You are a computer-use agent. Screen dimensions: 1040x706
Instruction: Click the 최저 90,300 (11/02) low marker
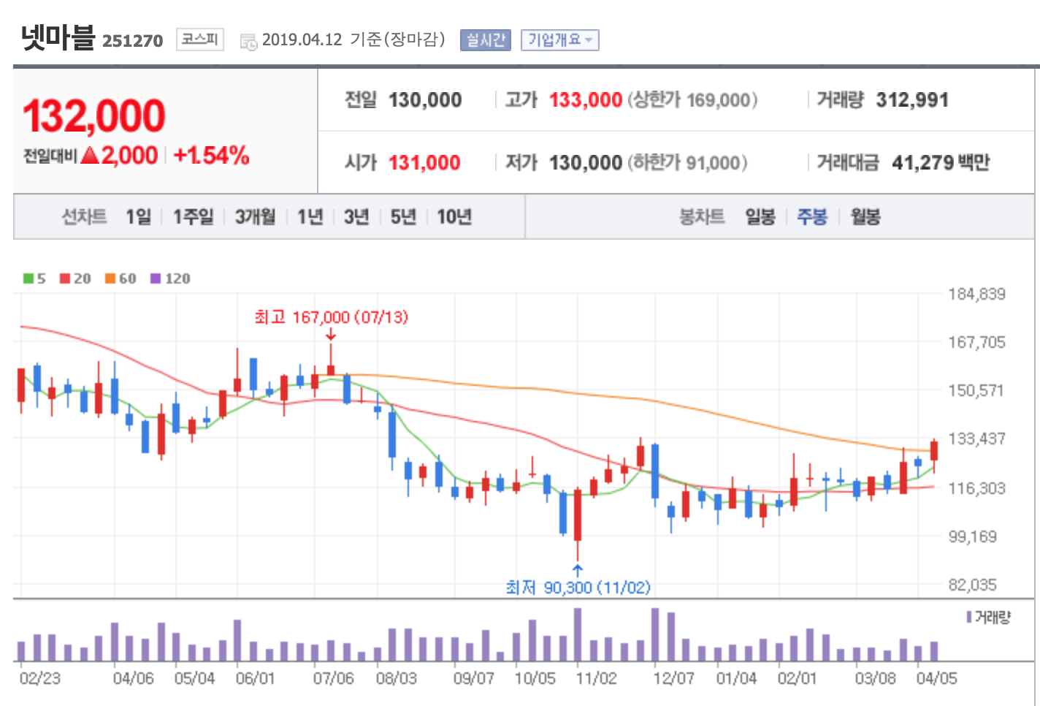point(578,587)
